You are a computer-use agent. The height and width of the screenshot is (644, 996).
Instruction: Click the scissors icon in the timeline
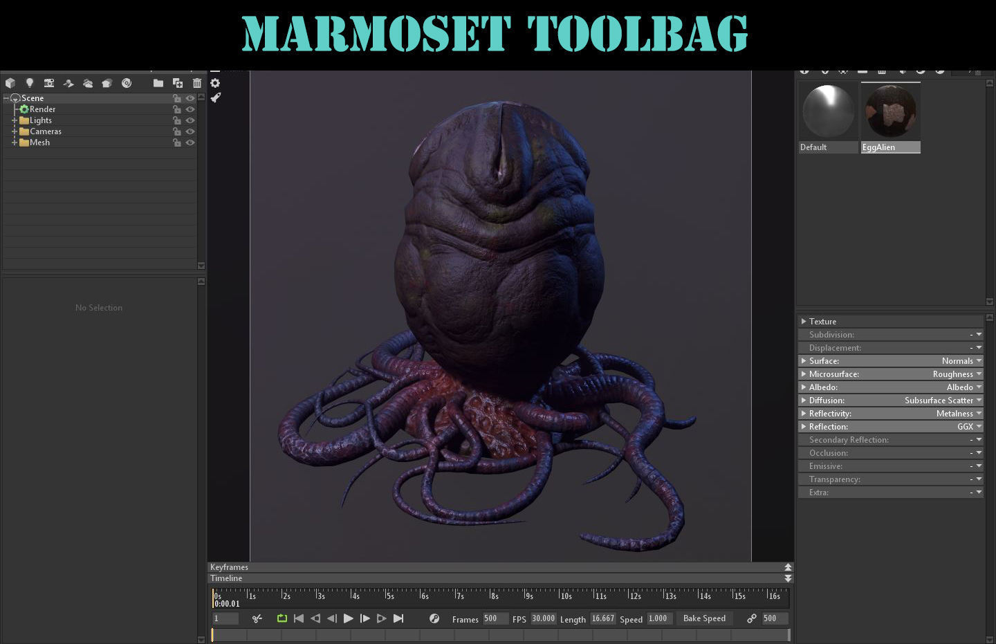pyautogui.click(x=257, y=618)
